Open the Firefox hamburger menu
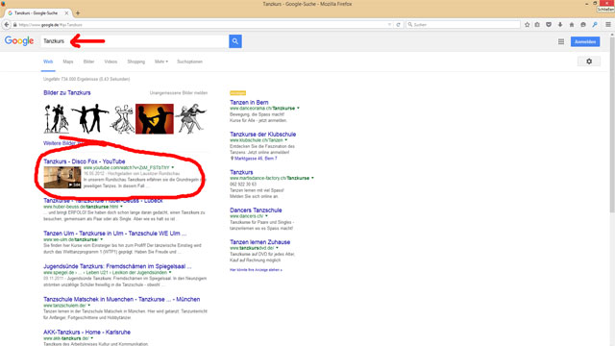Viewport: 615px width, 346px height. pos(608,25)
